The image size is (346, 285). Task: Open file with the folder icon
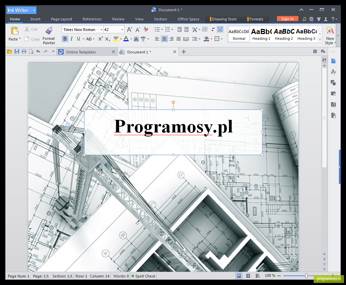[10, 51]
